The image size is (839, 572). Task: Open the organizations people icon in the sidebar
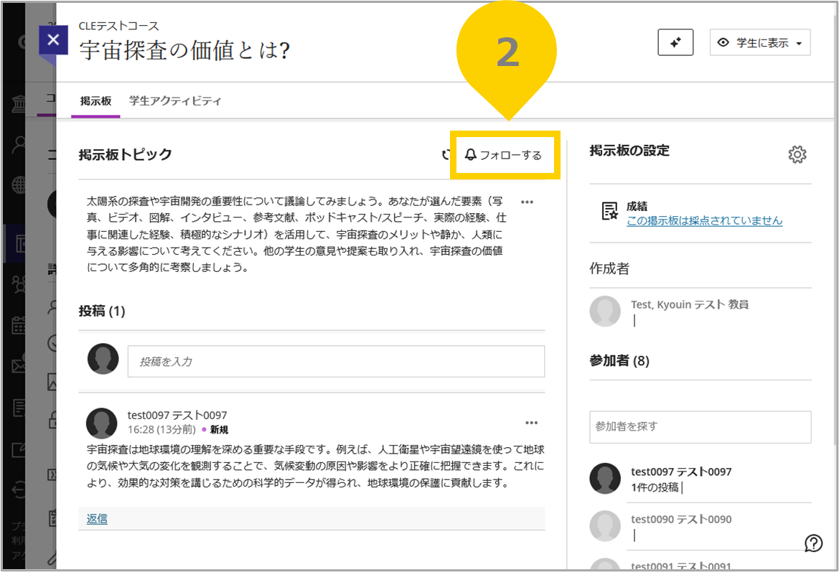(19, 285)
